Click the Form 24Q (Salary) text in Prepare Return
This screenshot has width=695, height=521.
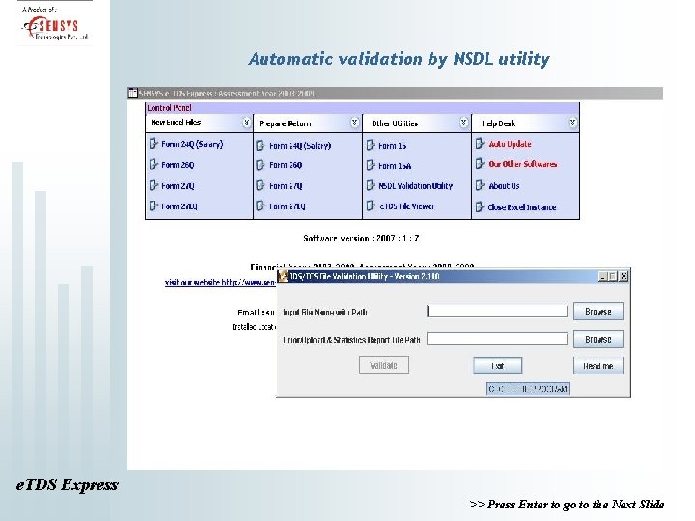tap(300, 146)
